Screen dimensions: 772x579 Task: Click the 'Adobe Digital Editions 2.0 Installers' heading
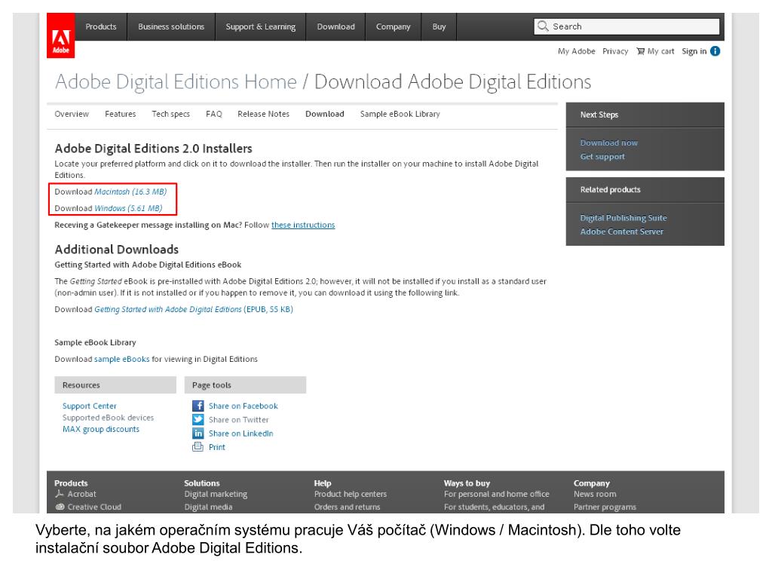(153, 149)
